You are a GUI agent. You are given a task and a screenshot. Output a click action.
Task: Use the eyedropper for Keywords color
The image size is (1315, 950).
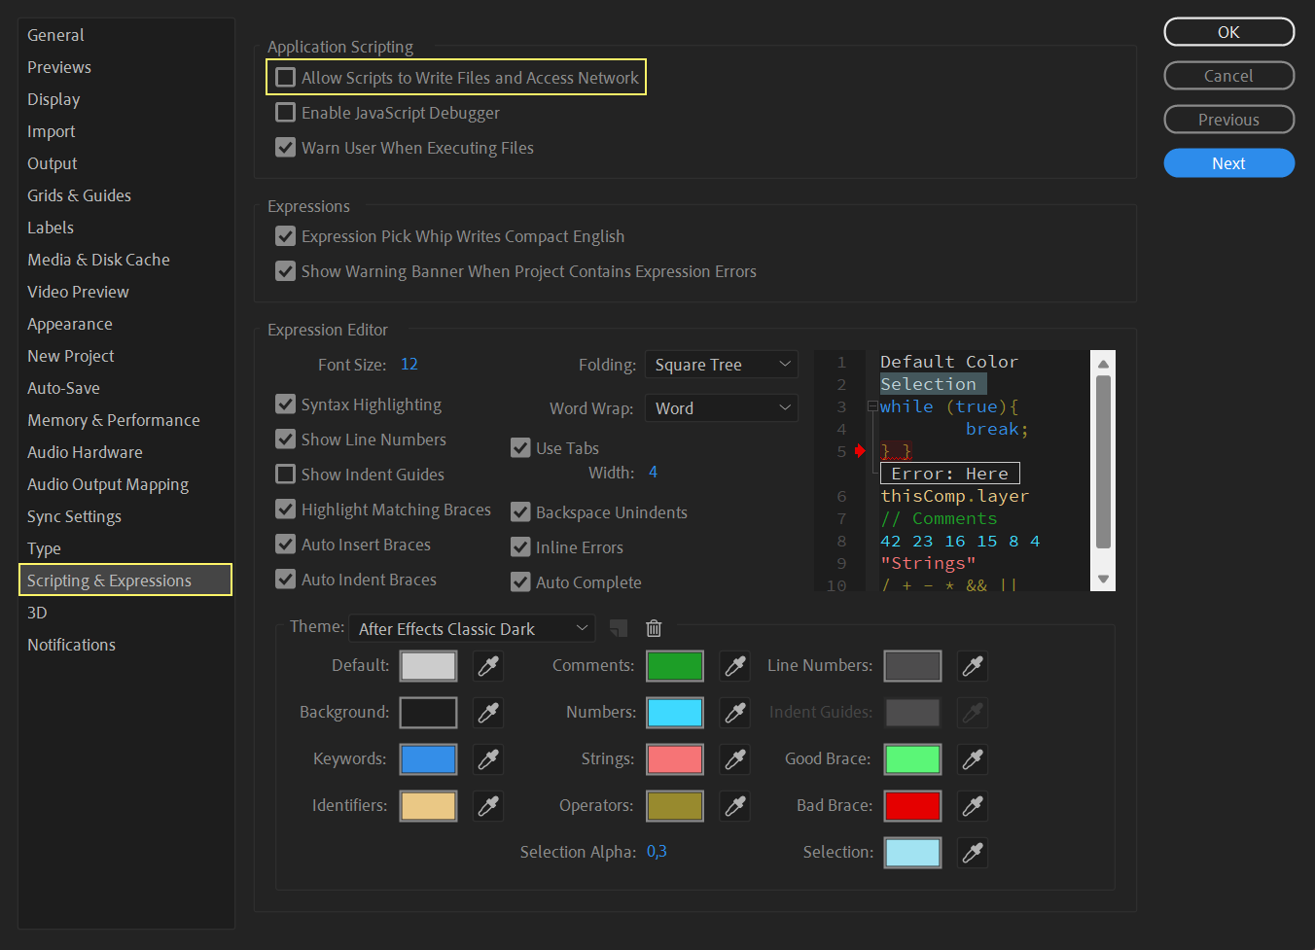(488, 759)
